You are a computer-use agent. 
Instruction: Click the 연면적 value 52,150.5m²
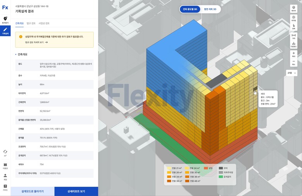[x=45, y=111]
